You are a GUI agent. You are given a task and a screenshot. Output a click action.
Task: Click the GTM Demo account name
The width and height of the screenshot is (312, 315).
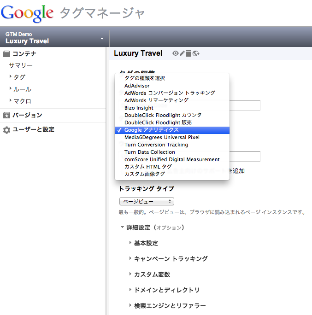point(19,34)
